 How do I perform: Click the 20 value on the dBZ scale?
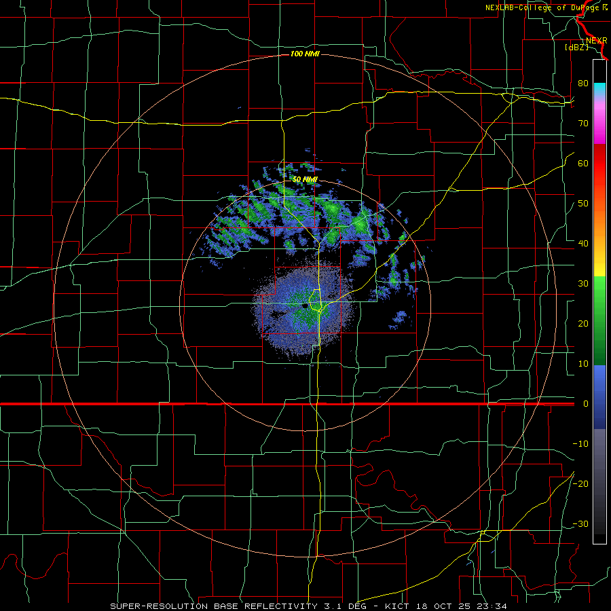[583, 323]
